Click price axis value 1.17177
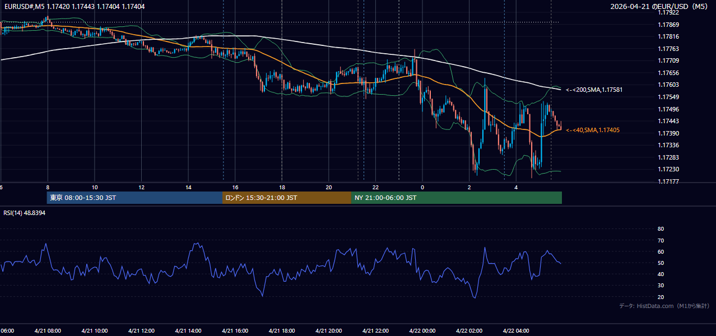The height and width of the screenshot is (336, 716). click(668, 181)
